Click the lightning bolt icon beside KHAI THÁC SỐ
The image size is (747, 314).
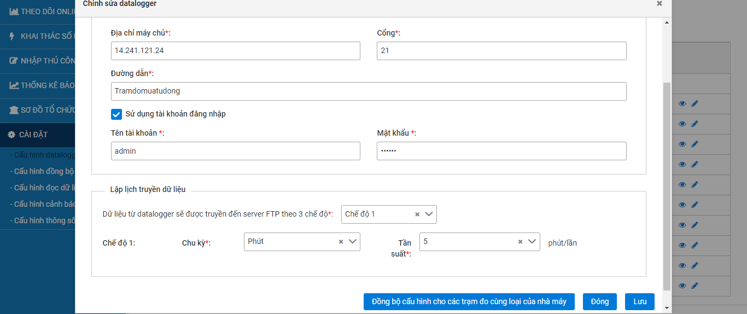(13, 36)
